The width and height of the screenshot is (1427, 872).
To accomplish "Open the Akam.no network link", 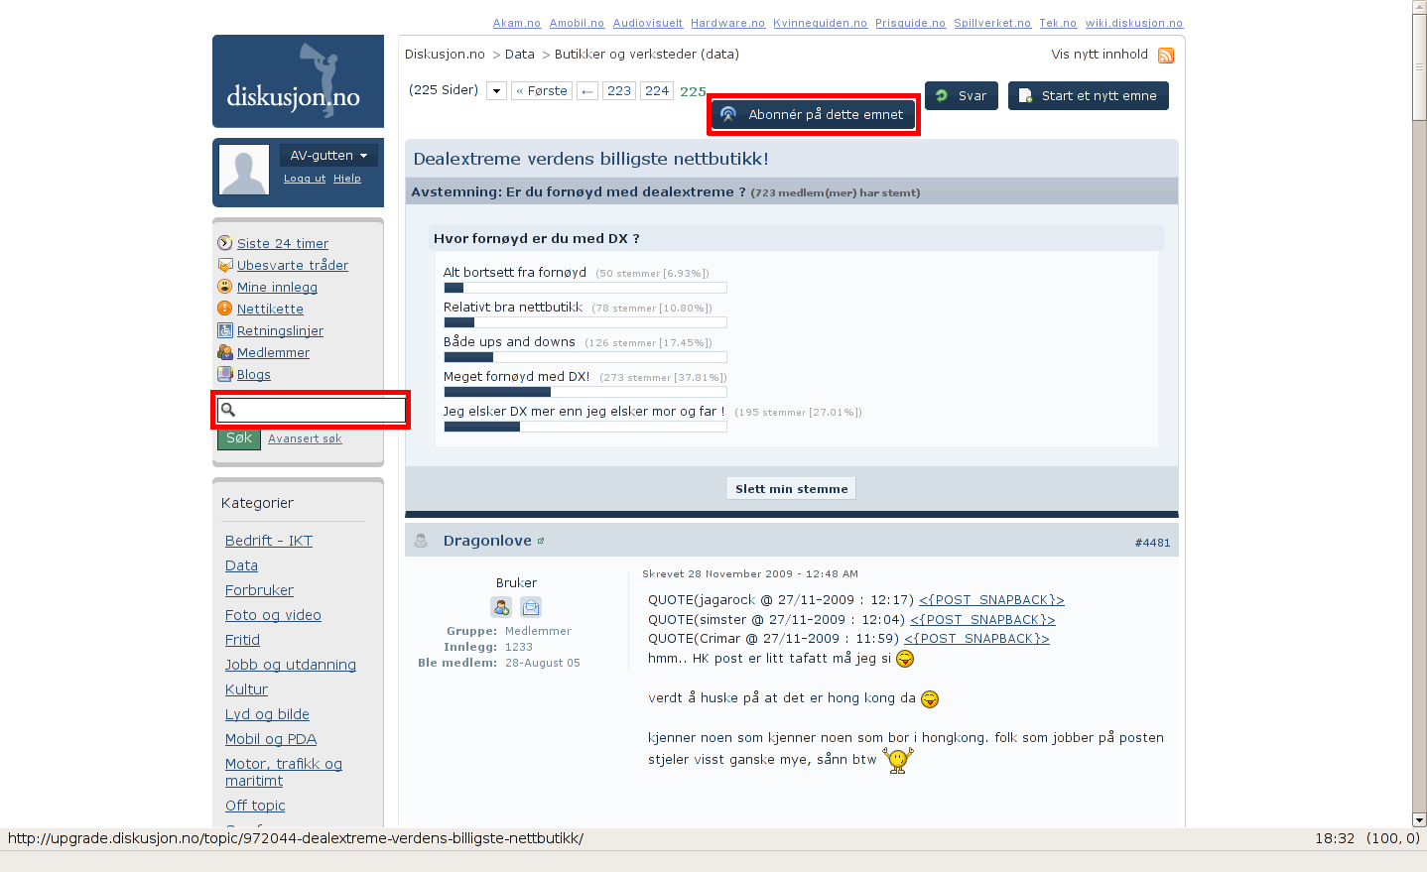I will pyautogui.click(x=517, y=23).
